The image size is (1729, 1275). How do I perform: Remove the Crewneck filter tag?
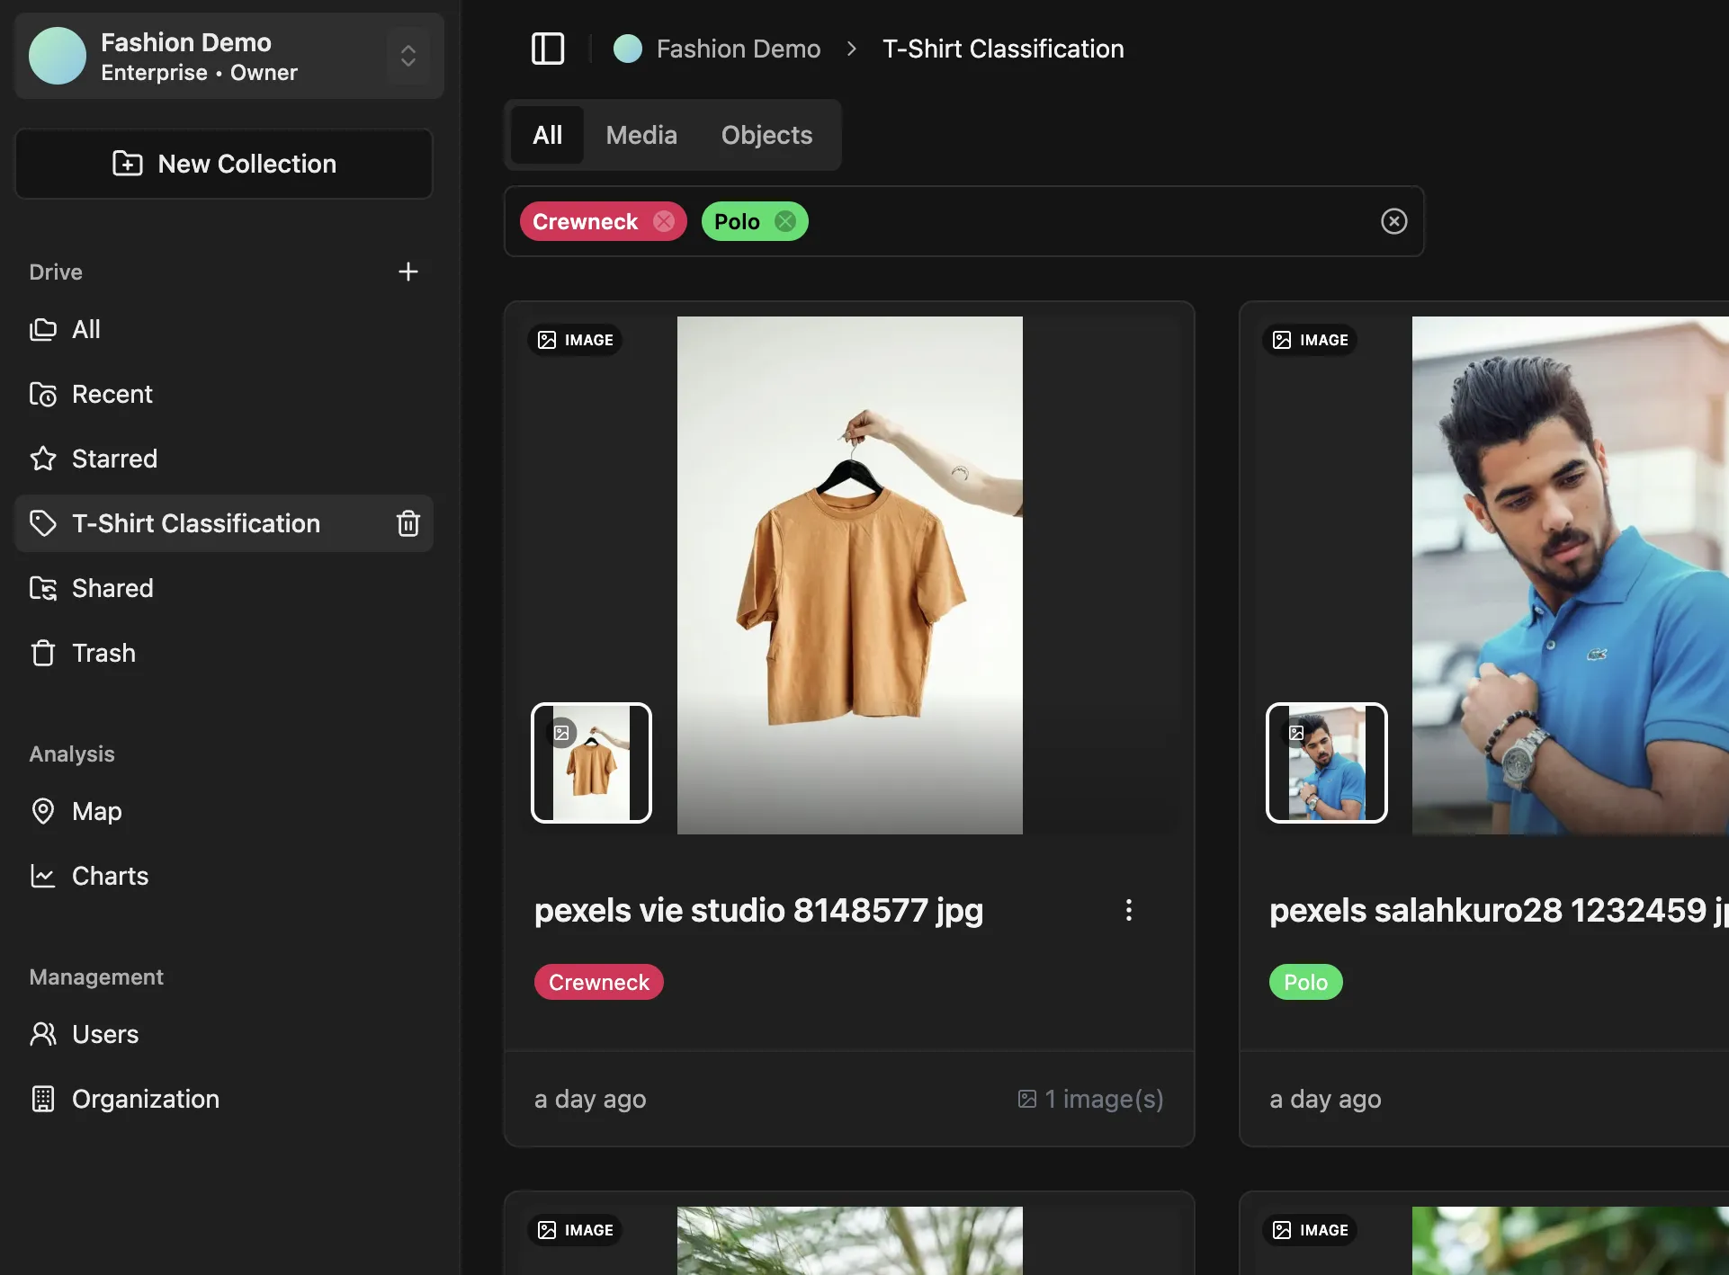click(664, 221)
